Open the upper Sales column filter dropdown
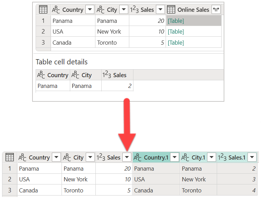The width and height of the screenshot is (261, 199). 160,9
